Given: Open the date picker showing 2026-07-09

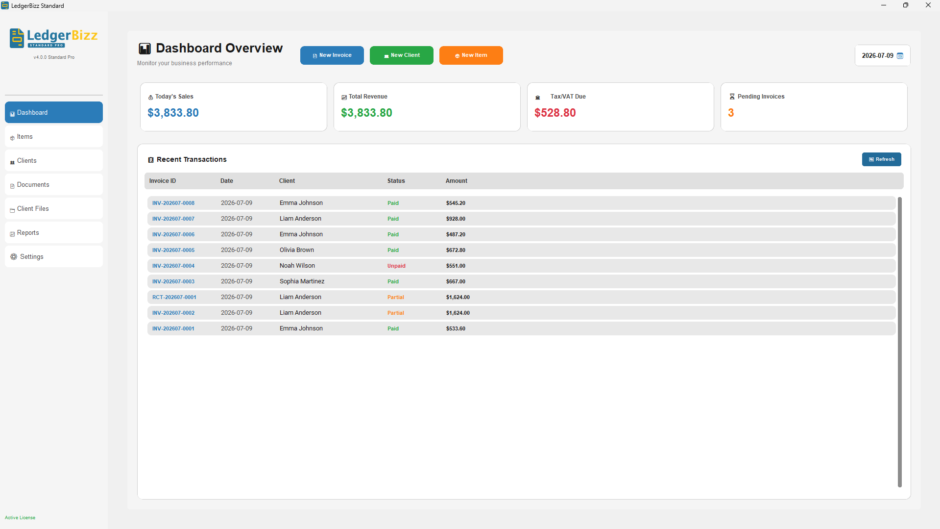Looking at the screenshot, I should [883, 56].
